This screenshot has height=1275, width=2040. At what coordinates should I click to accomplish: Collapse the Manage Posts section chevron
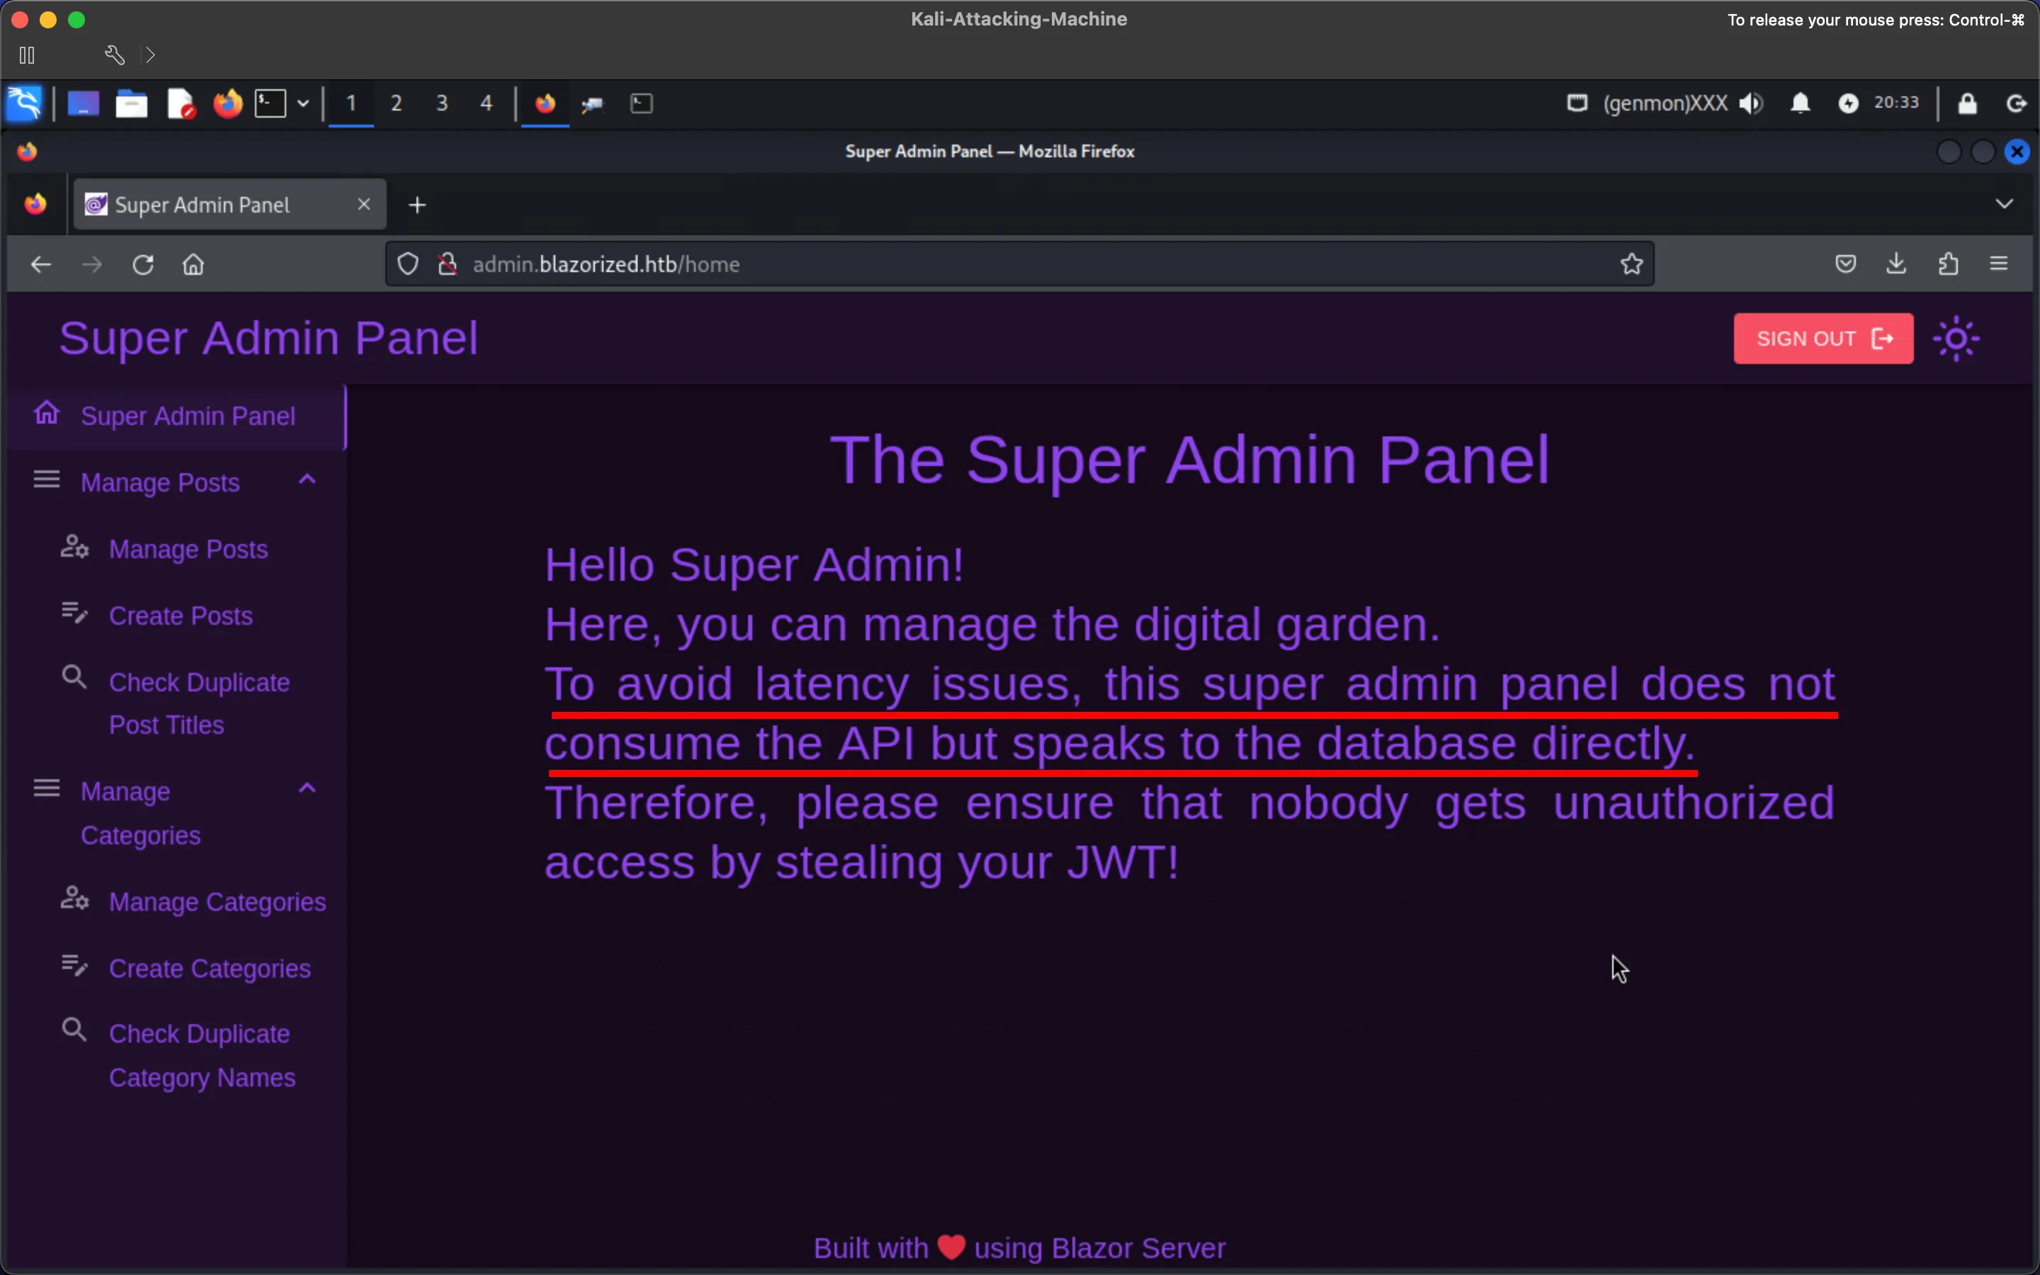(x=307, y=481)
